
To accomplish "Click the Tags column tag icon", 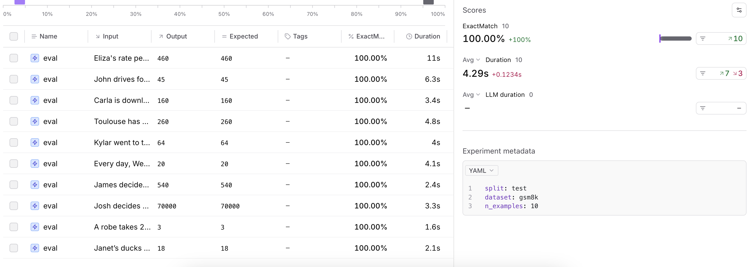I will (x=287, y=36).
